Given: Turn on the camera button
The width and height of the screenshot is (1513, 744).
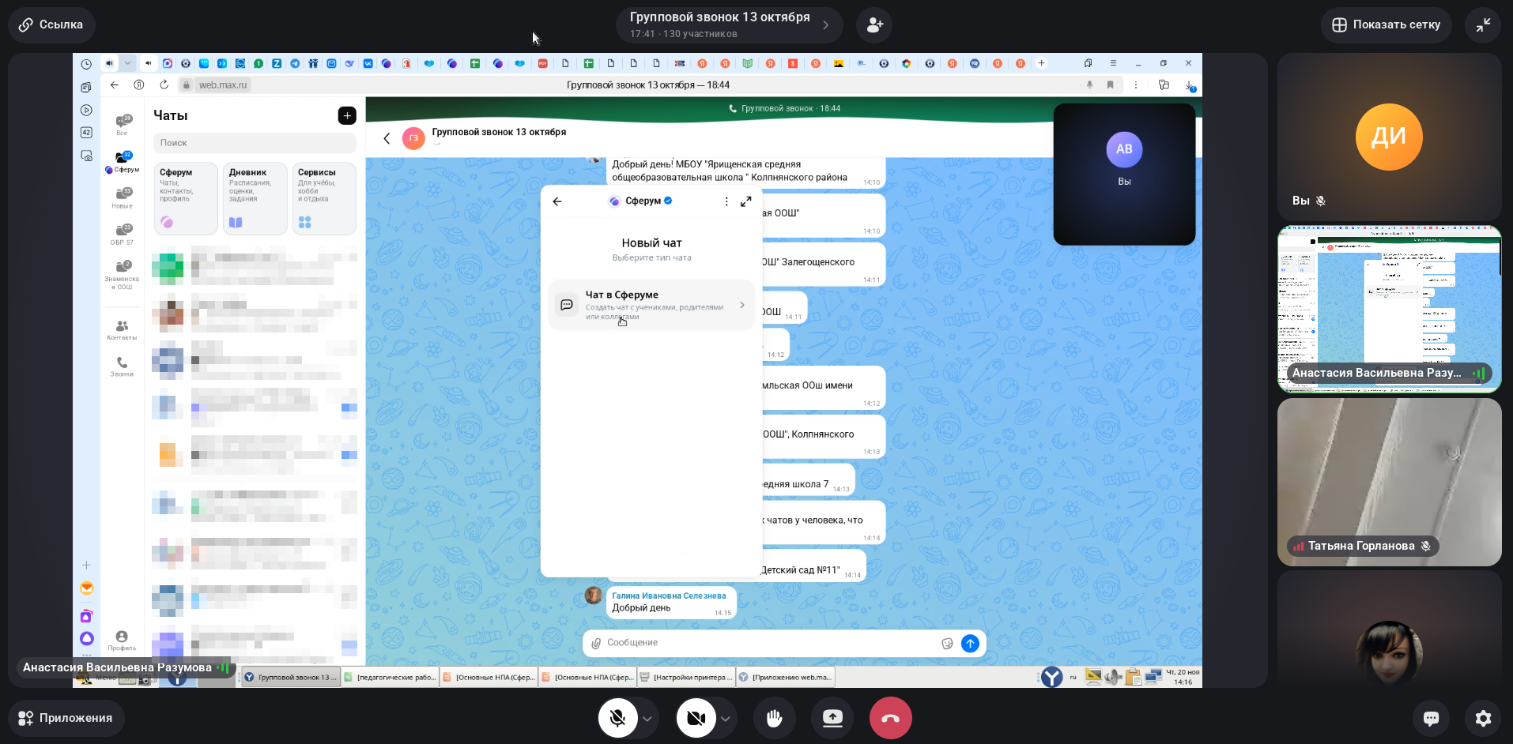Looking at the screenshot, I should (x=696, y=718).
